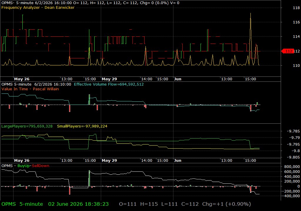Click the status bar H=115 value

[149, 204]
